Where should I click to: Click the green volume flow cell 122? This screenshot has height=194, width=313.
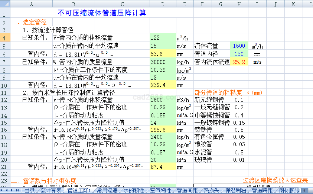pyautogui.click(x=163, y=38)
